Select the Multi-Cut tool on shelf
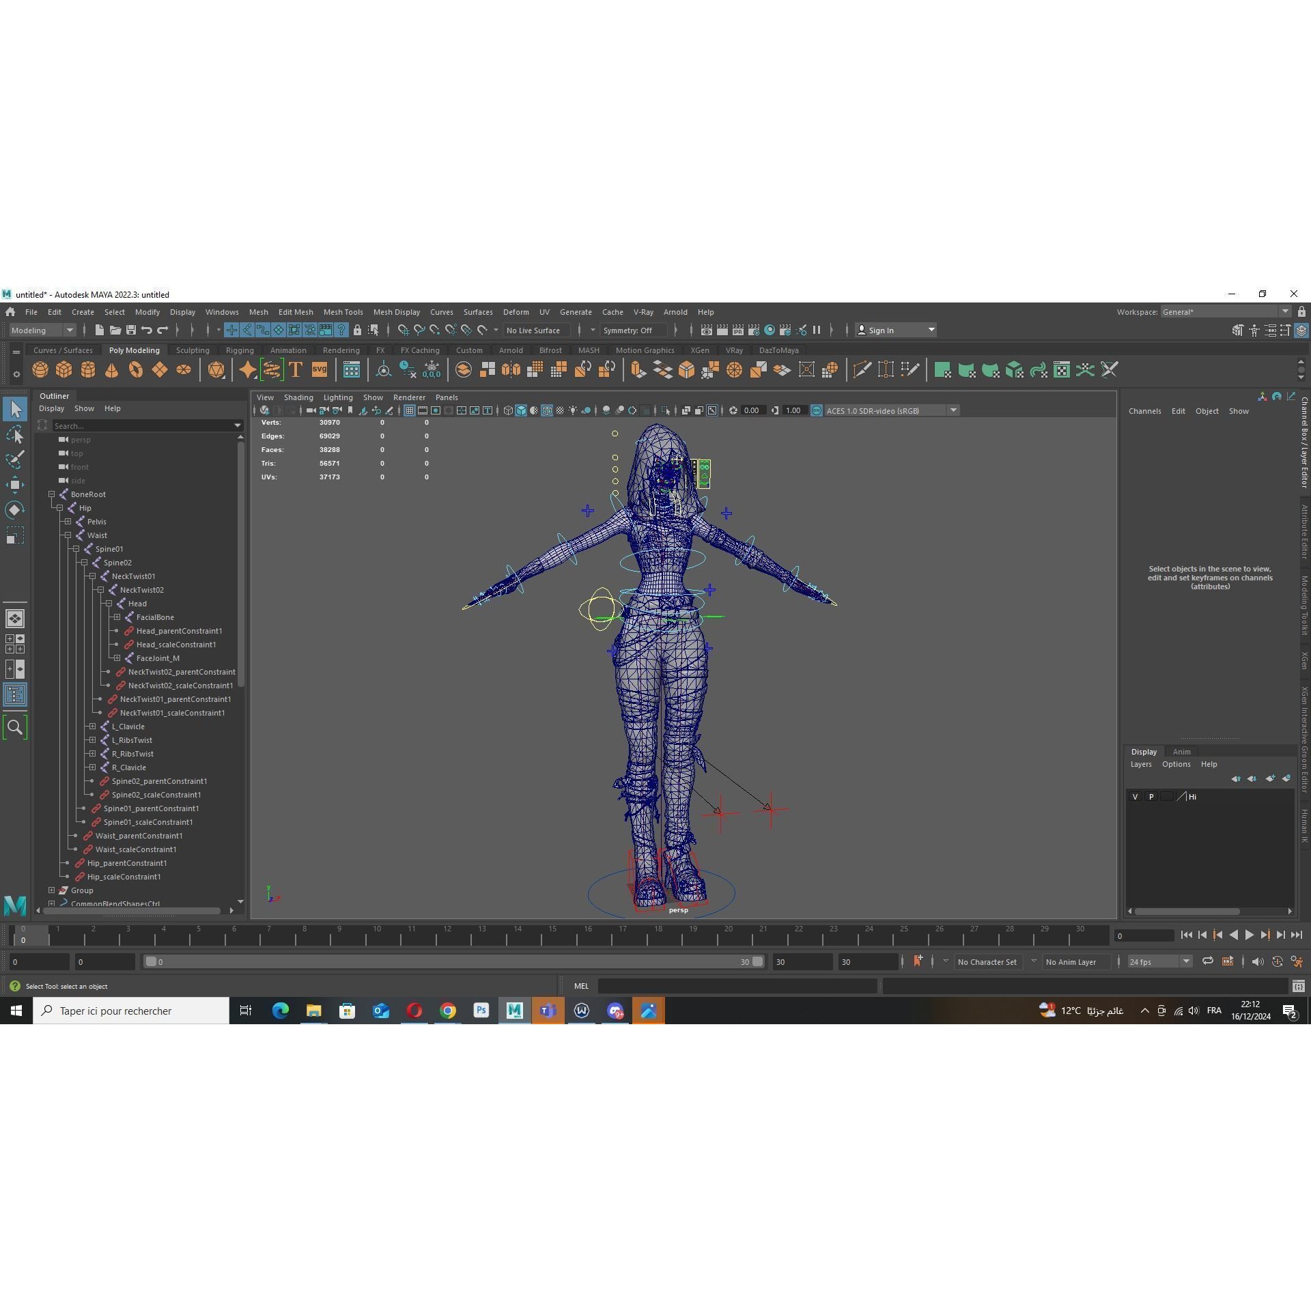The image size is (1311, 1311). (x=862, y=370)
